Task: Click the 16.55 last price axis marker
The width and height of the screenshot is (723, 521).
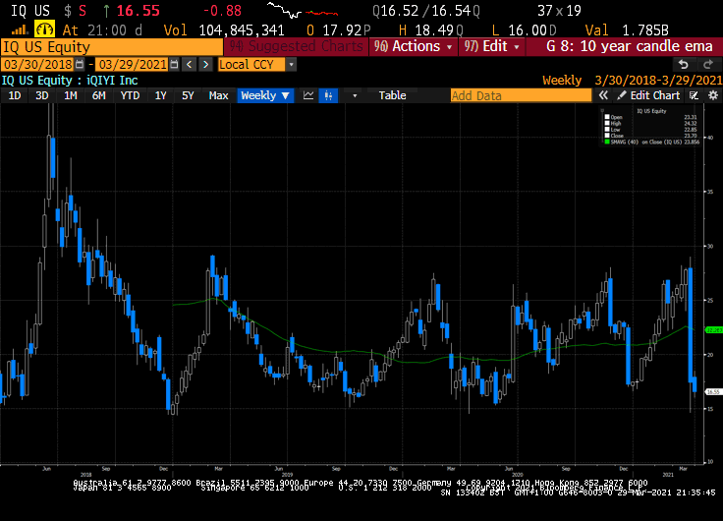Action: (714, 392)
